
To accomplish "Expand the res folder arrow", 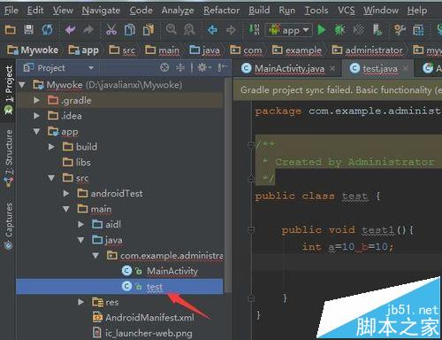I will pyautogui.click(x=80, y=302).
